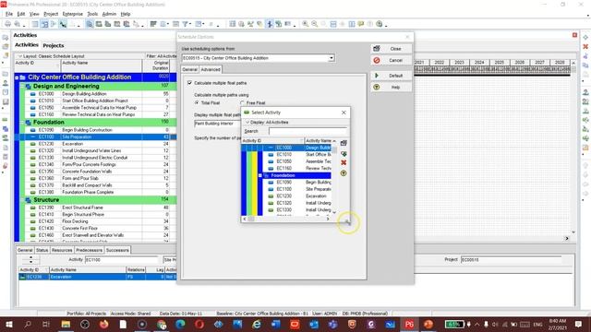Click the PowerPoint taskbar icon
This screenshot has height=332, width=591.
(428, 324)
